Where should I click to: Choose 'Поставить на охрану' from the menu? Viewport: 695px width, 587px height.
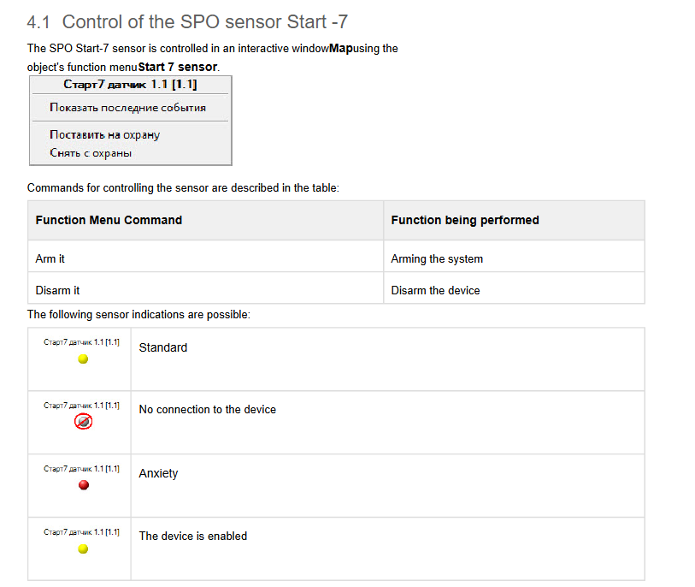point(104,134)
